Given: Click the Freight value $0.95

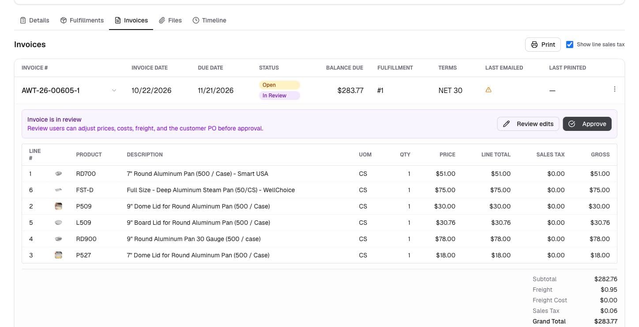Looking at the screenshot, I should pyautogui.click(x=609, y=290).
